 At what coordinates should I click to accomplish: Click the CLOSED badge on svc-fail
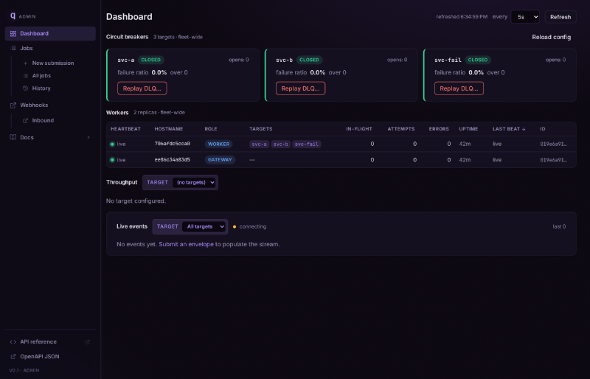pyautogui.click(x=478, y=60)
